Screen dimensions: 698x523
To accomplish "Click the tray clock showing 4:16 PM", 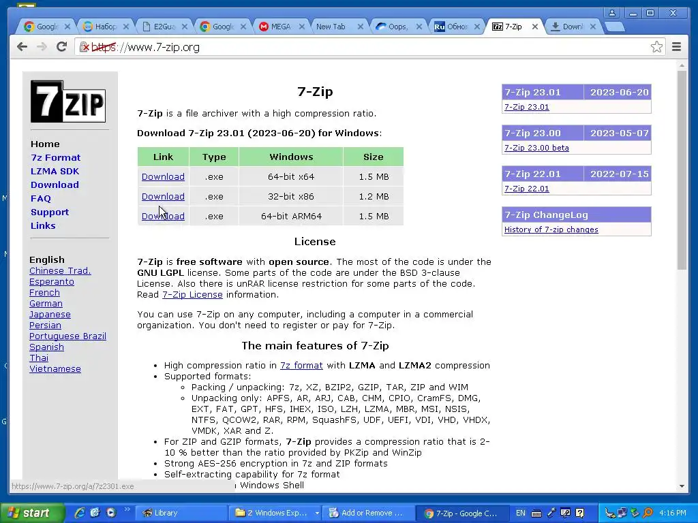I will (x=673, y=513).
